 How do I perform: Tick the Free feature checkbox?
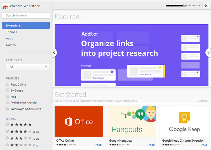point(8,97)
